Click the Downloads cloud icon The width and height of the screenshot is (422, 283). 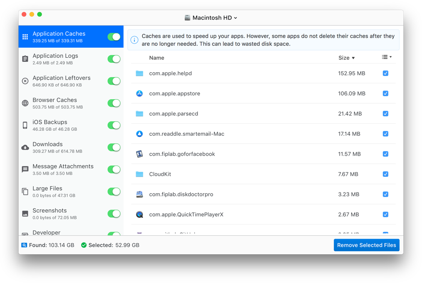[25, 147]
